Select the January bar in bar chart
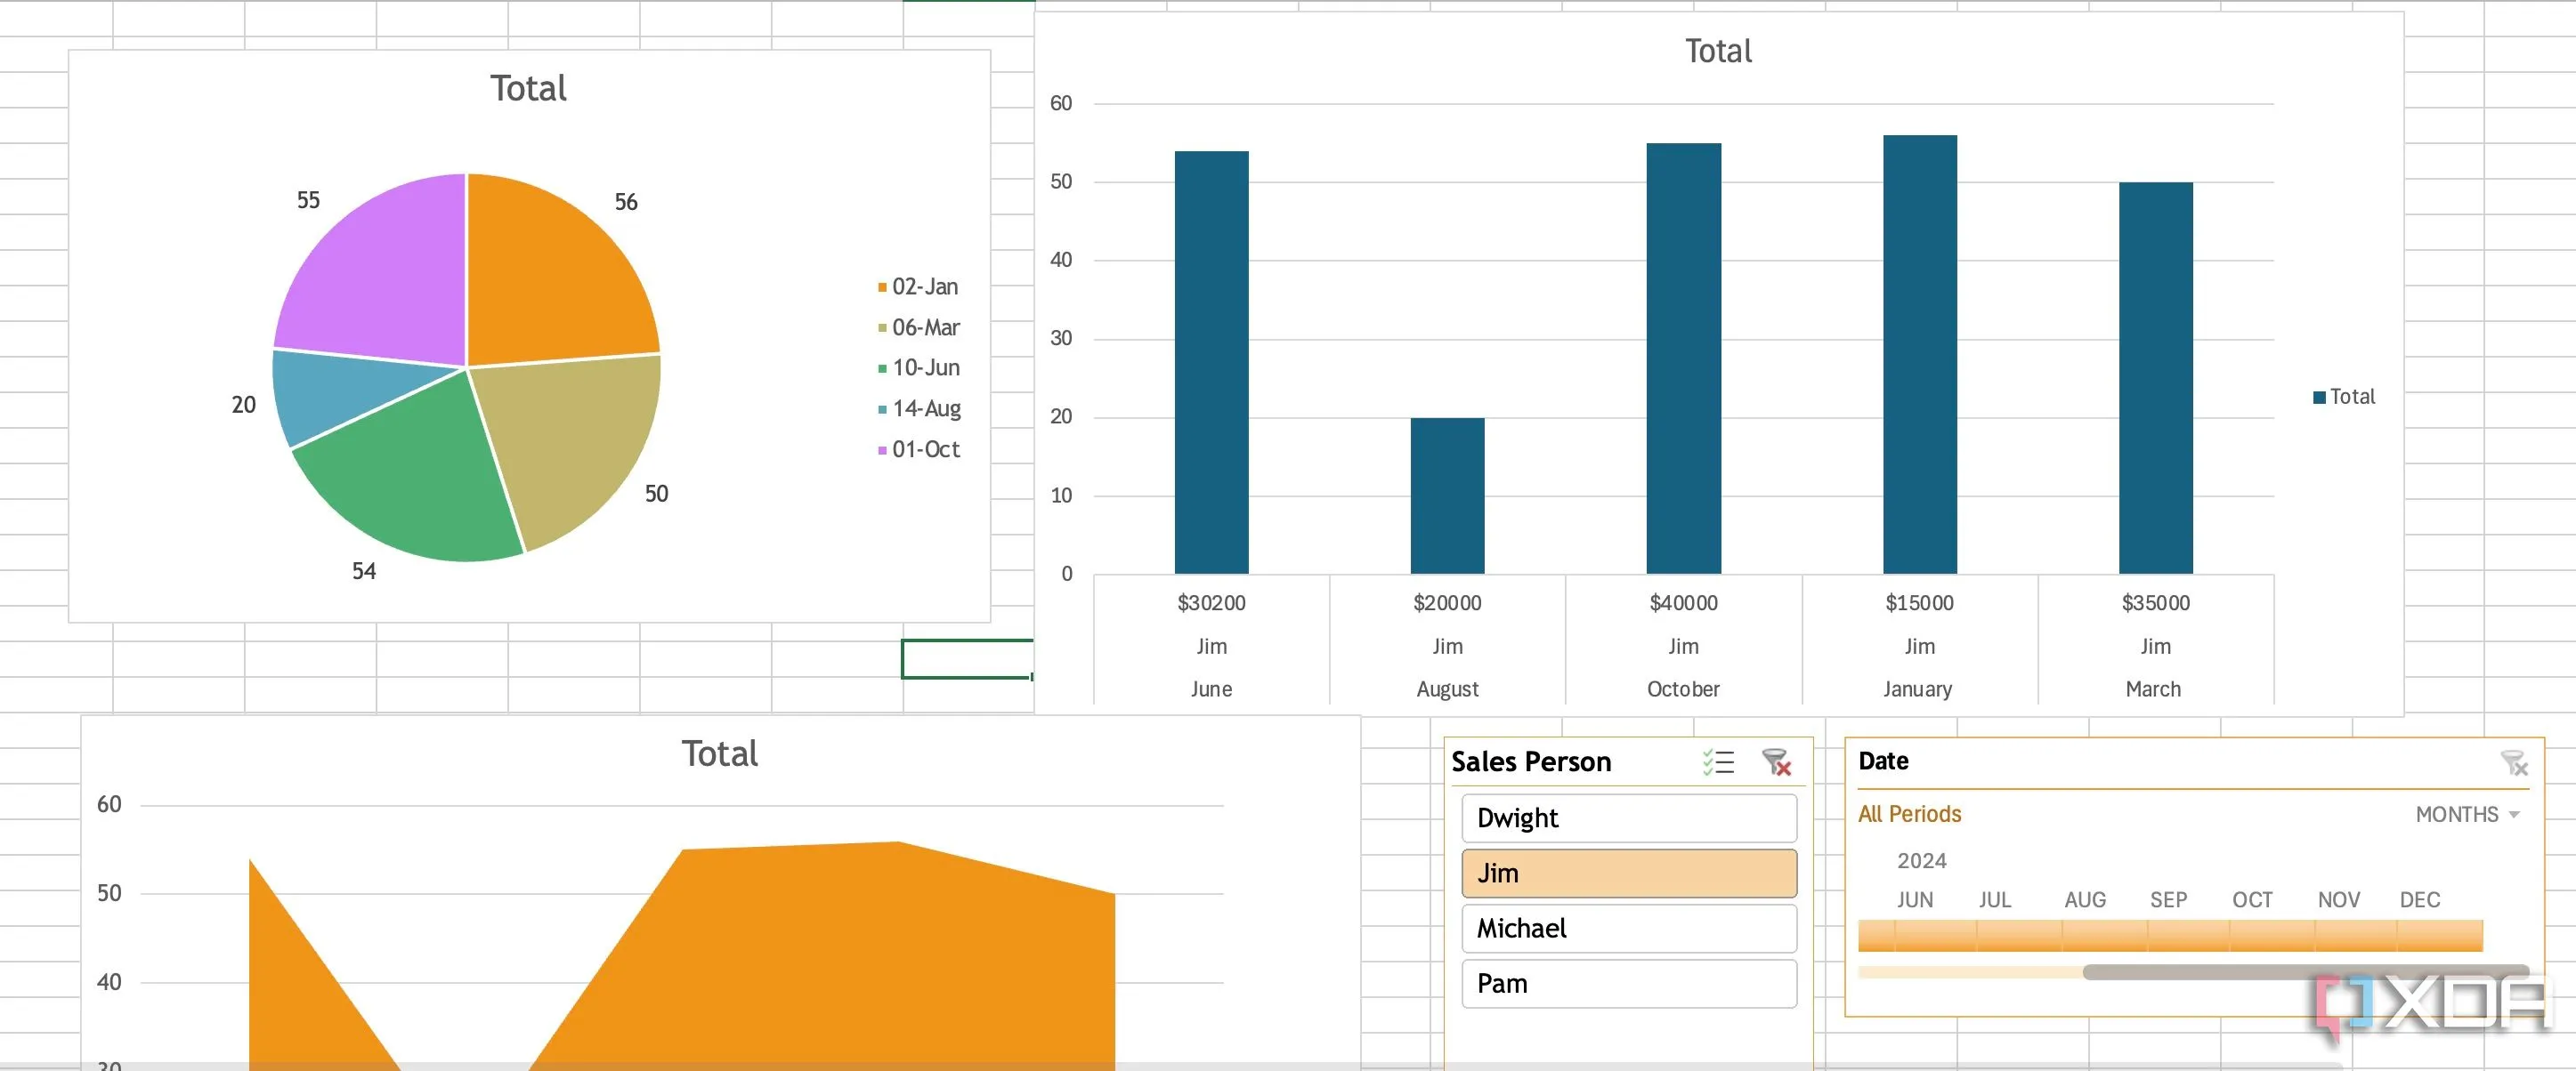This screenshot has height=1071, width=2576. click(1919, 354)
